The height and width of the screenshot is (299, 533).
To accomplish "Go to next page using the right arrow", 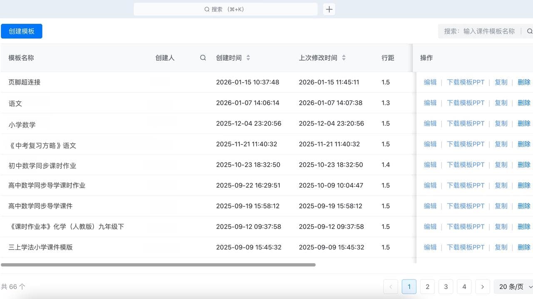I will click(482, 287).
